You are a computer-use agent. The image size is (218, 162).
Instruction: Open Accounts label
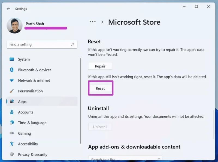tap(26, 112)
